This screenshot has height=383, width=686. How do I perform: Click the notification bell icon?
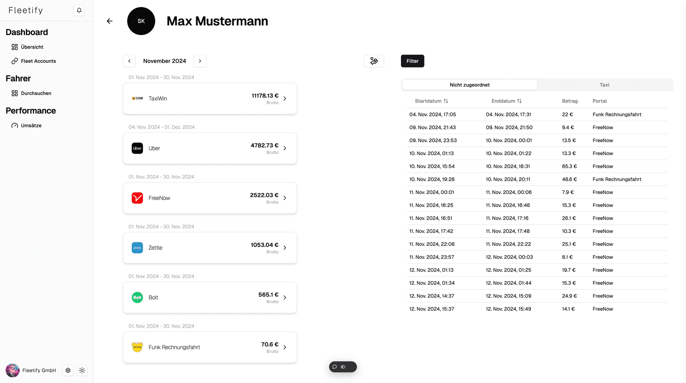click(x=79, y=10)
